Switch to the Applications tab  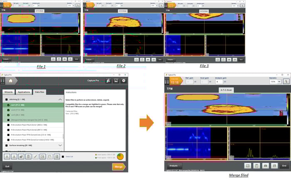coord(24,92)
